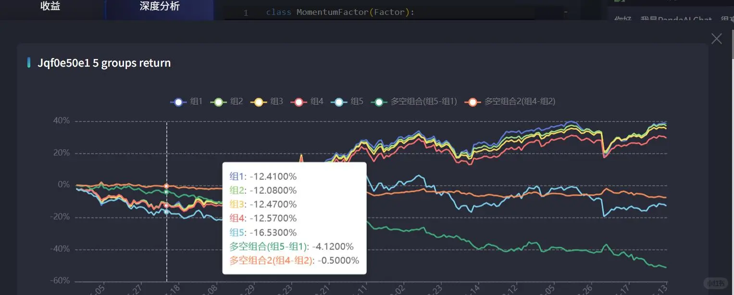734x295 pixels.
Task: Click the -40% y-axis label
Action: [60, 249]
